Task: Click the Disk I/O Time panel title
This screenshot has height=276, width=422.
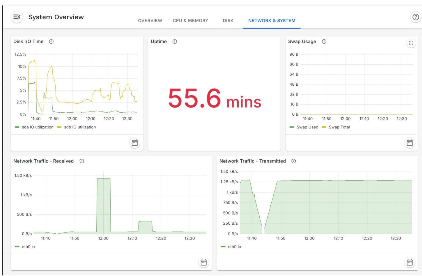Action: [28, 42]
